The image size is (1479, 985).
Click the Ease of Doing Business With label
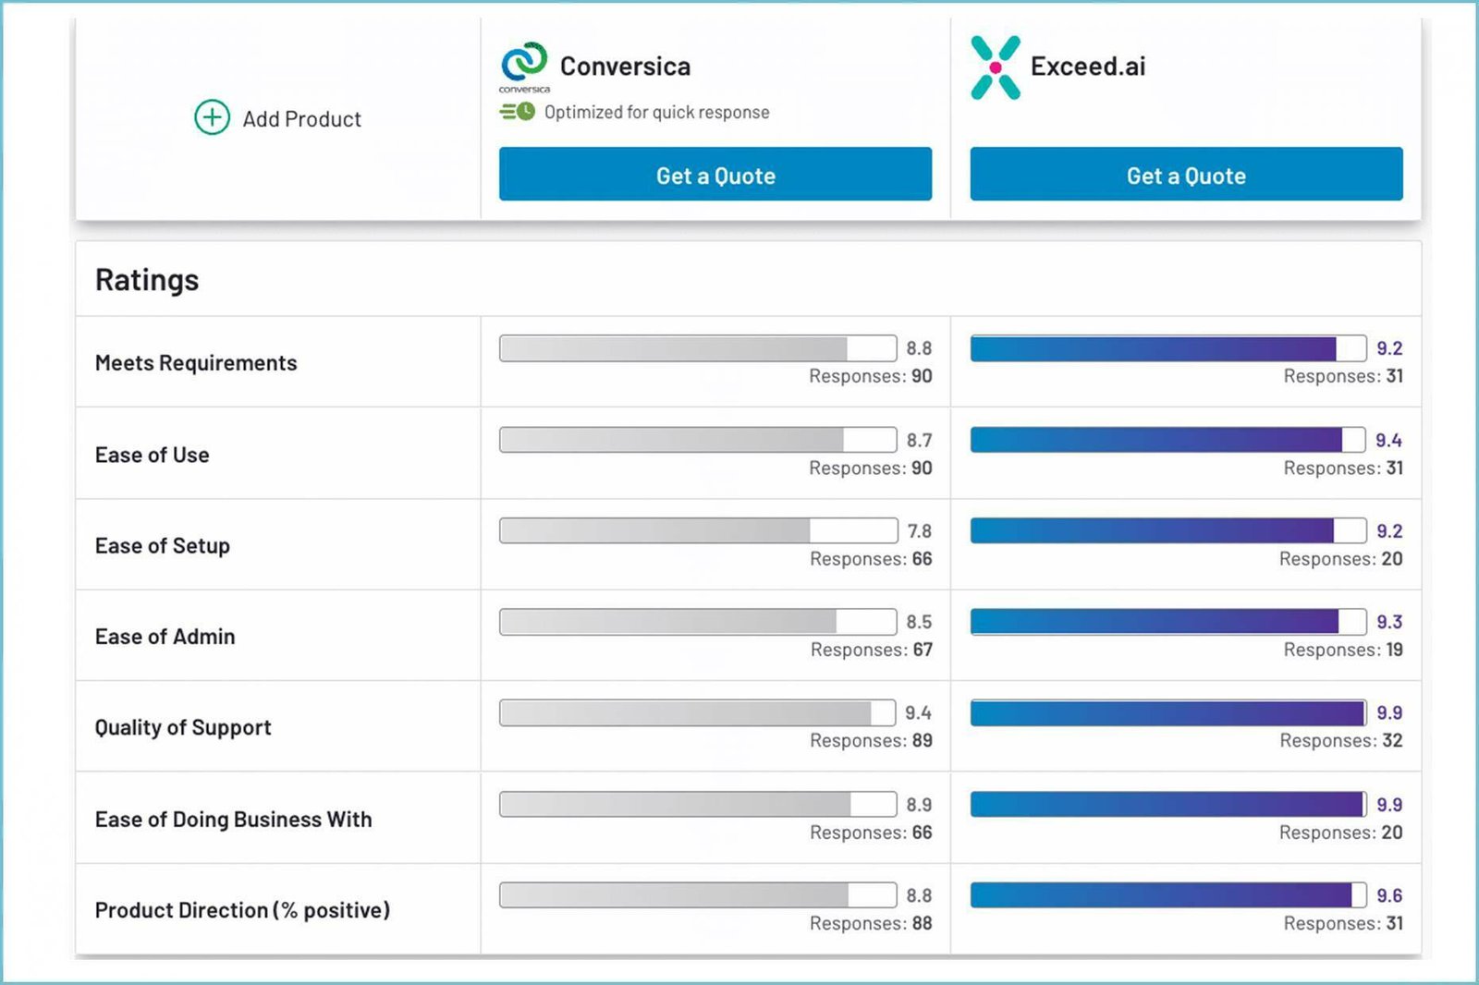pyautogui.click(x=233, y=820)
